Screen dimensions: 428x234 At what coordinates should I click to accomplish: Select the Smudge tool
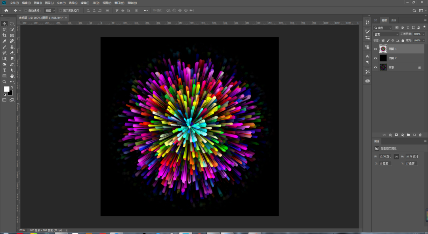pyautogui.click(x=12, y=58)
